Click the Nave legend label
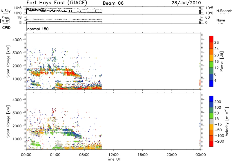Viewport: 232px width, 161px height. coord(220,20)
